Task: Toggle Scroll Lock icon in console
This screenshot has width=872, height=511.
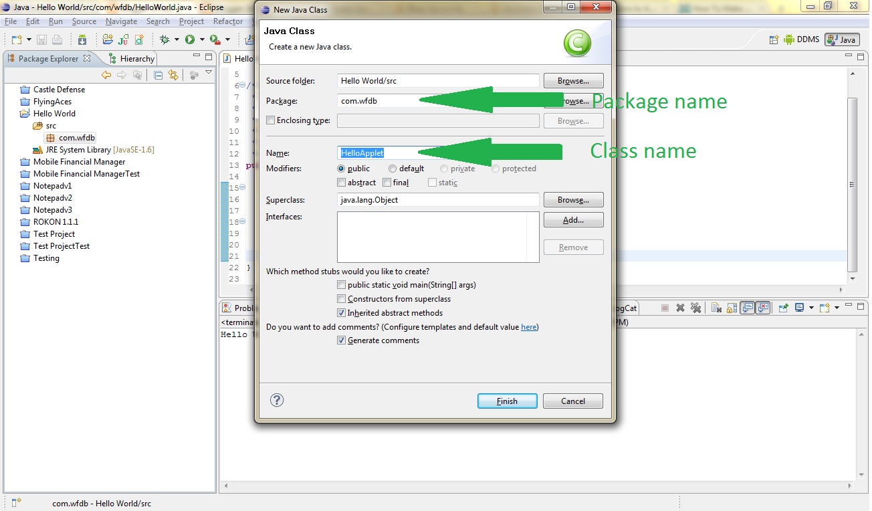Action: (x=732, y=308)
